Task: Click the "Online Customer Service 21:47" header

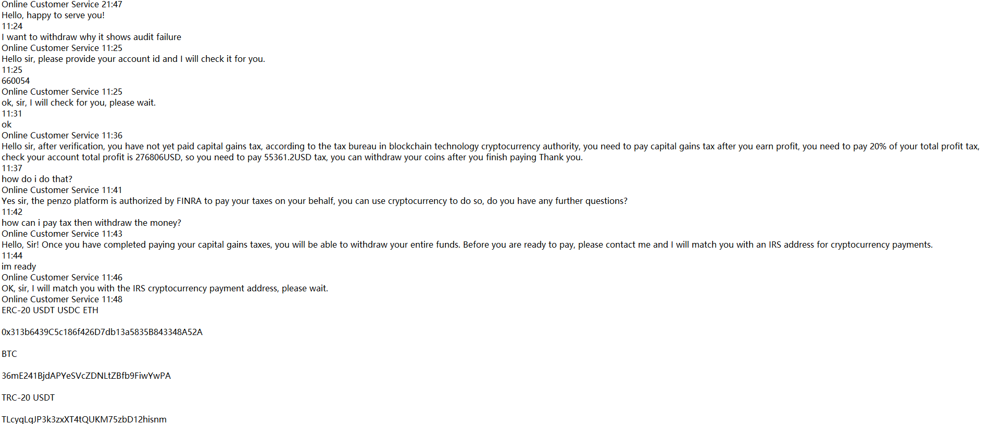Action: point(61,4)
